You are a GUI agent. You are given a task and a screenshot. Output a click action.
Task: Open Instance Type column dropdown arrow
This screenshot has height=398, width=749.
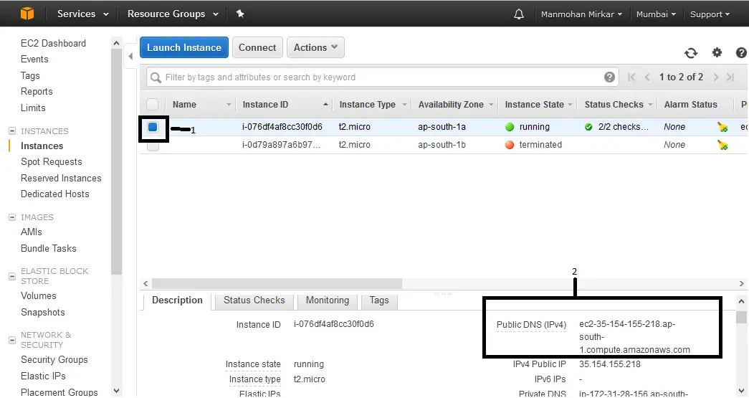coord(404,105)
